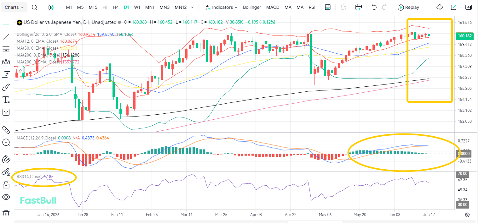The image size is (479, 223).
Task: Lock all drawing objects
Action: tap(6, 185)
